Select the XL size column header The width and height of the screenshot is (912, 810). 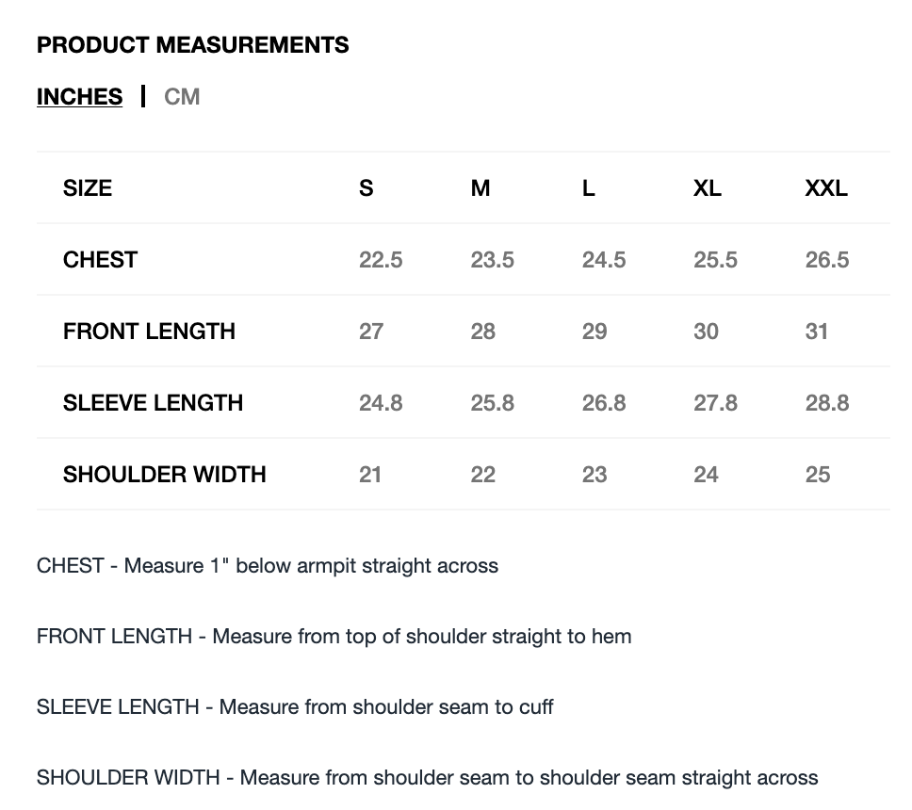point(708,188)
